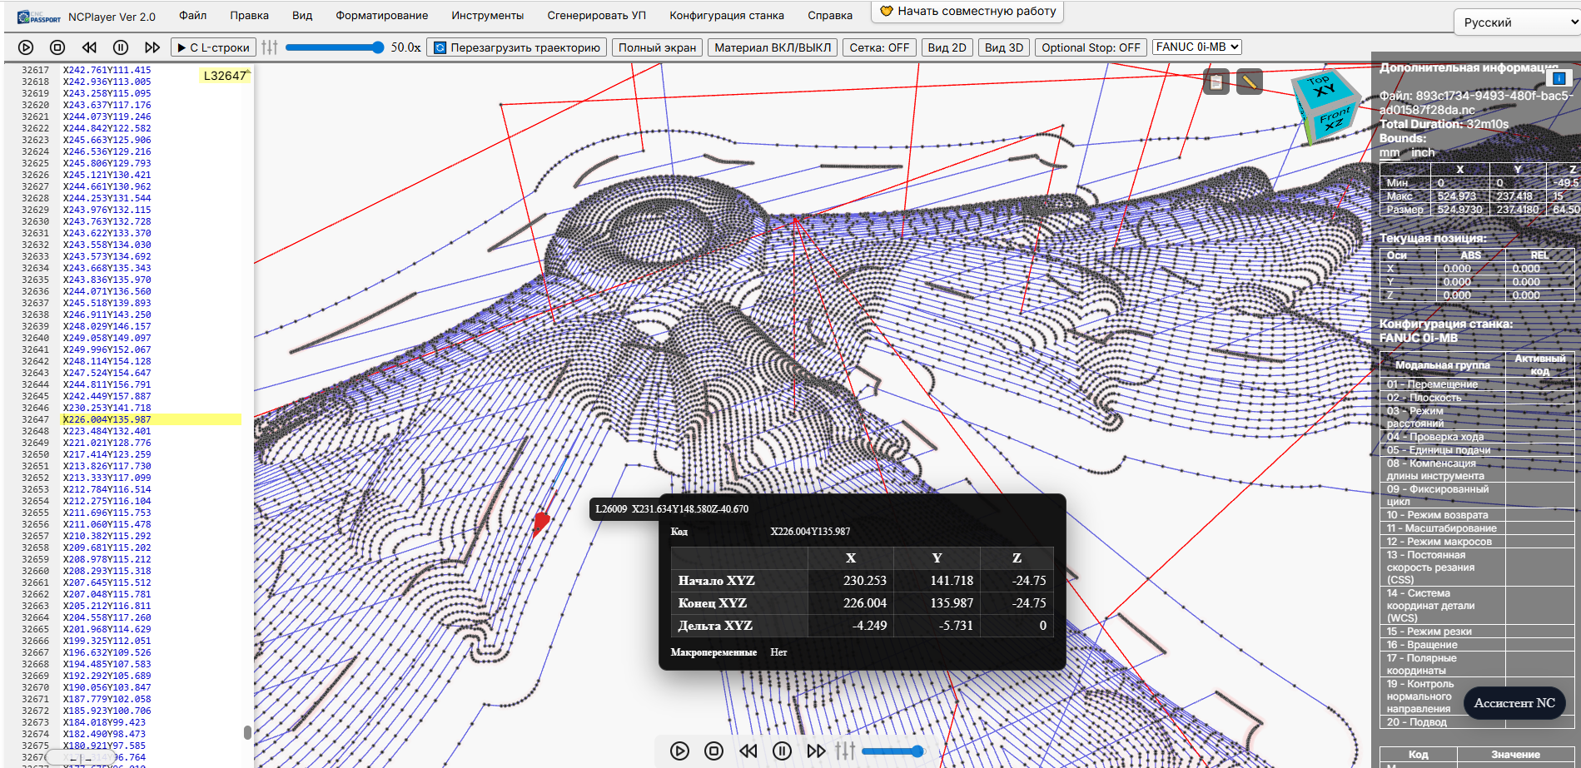
Task: Activate the ruler measurement tool
Action: pos(1250,82)
